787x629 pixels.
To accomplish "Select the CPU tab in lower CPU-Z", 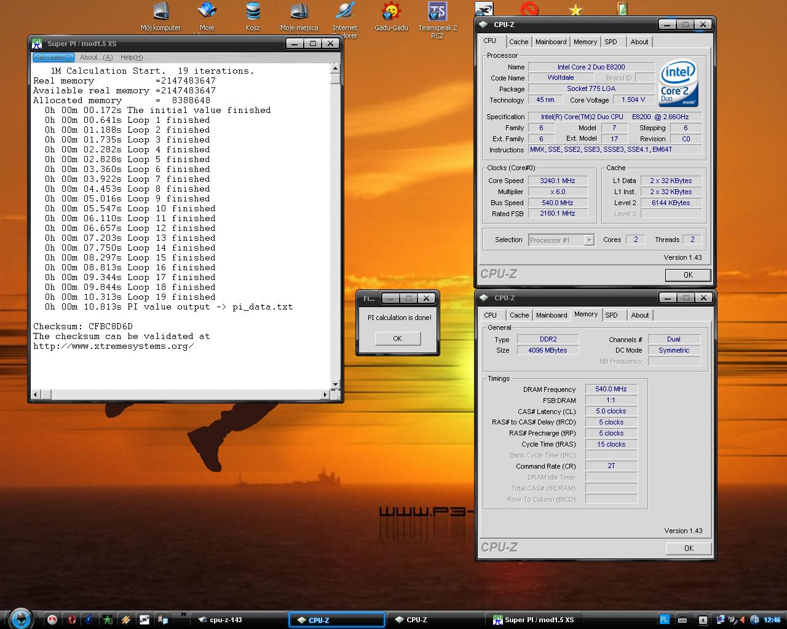I will [x=490, y=315].
